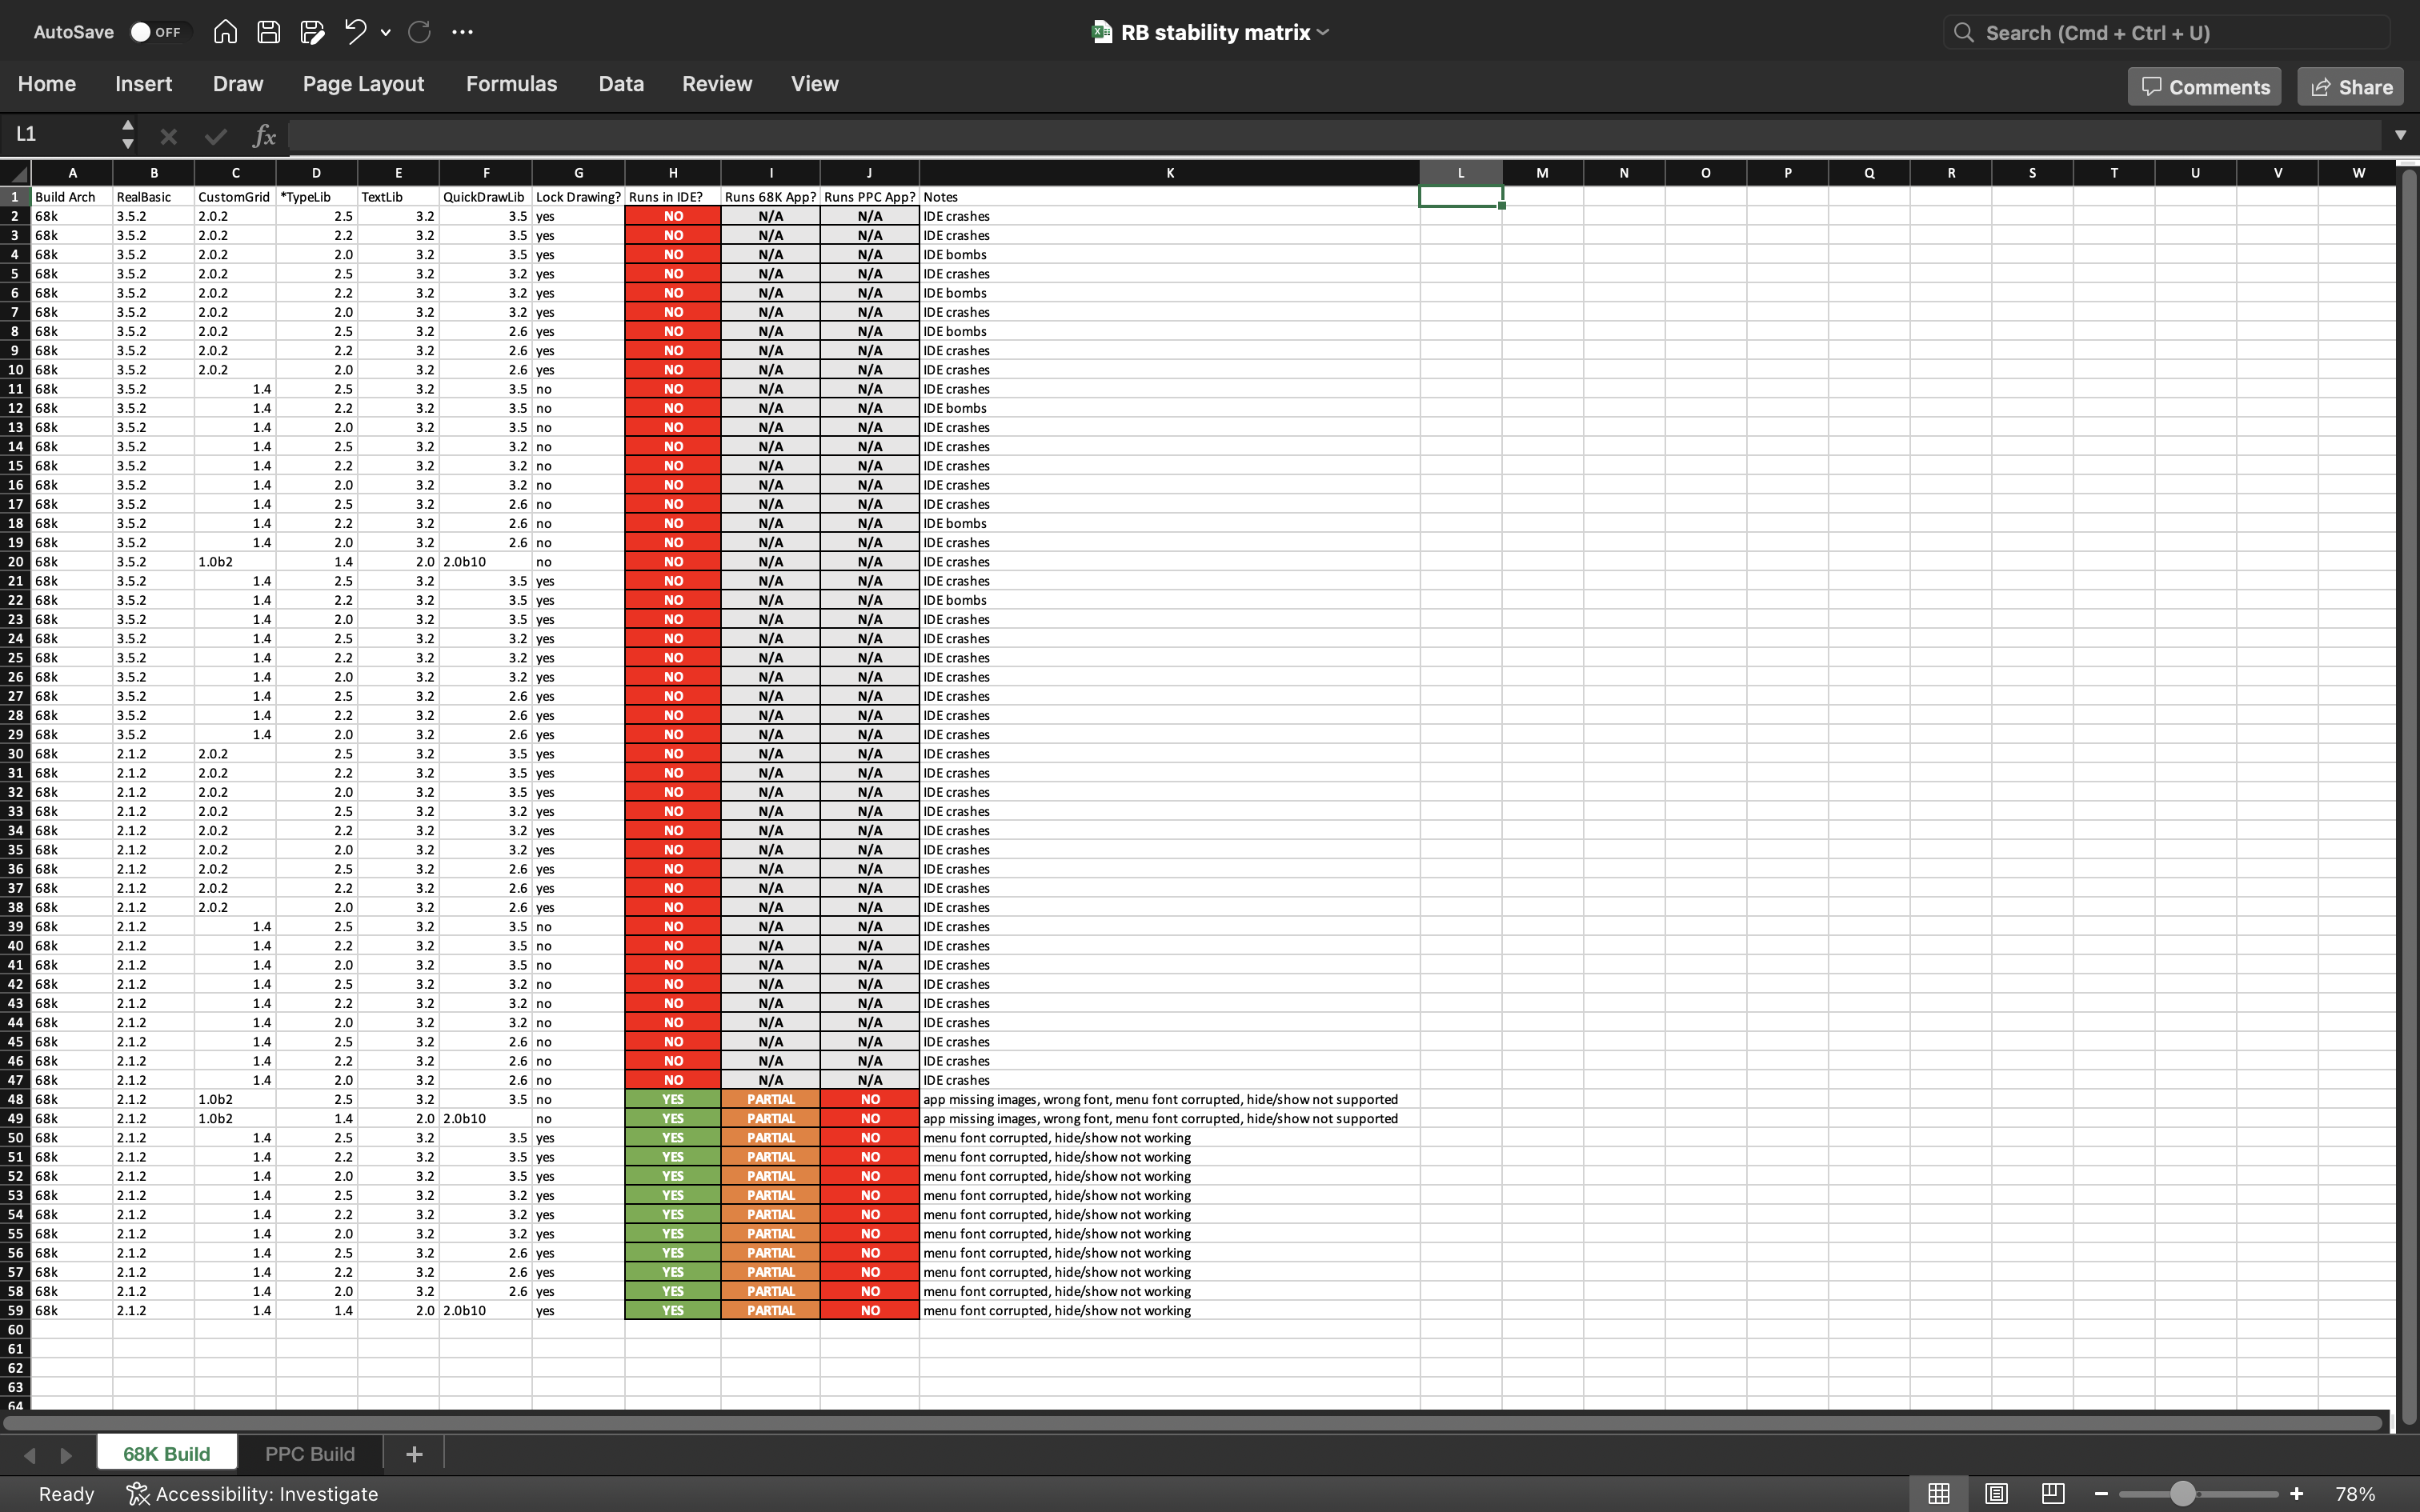Switch to Page Break Preview icon
The height and width of the screenshot is (1512, 2420).
click(x=2053, y=1493)
